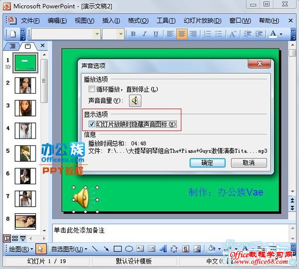The height and width of the screenshot is (269, 299).
Task: Open the Help (帮助) menu
Action: click(x=269, y=20)
